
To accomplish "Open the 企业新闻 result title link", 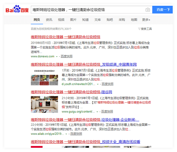I will (x=85, y=120).
